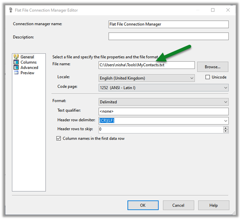
Task: Toggle Column names in the first data row
Action: (x=59, y=138)
